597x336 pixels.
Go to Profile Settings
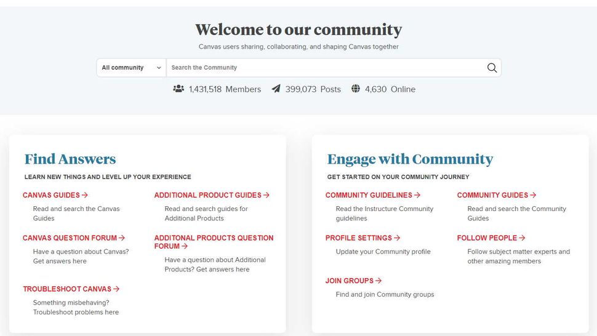(363, 238)
